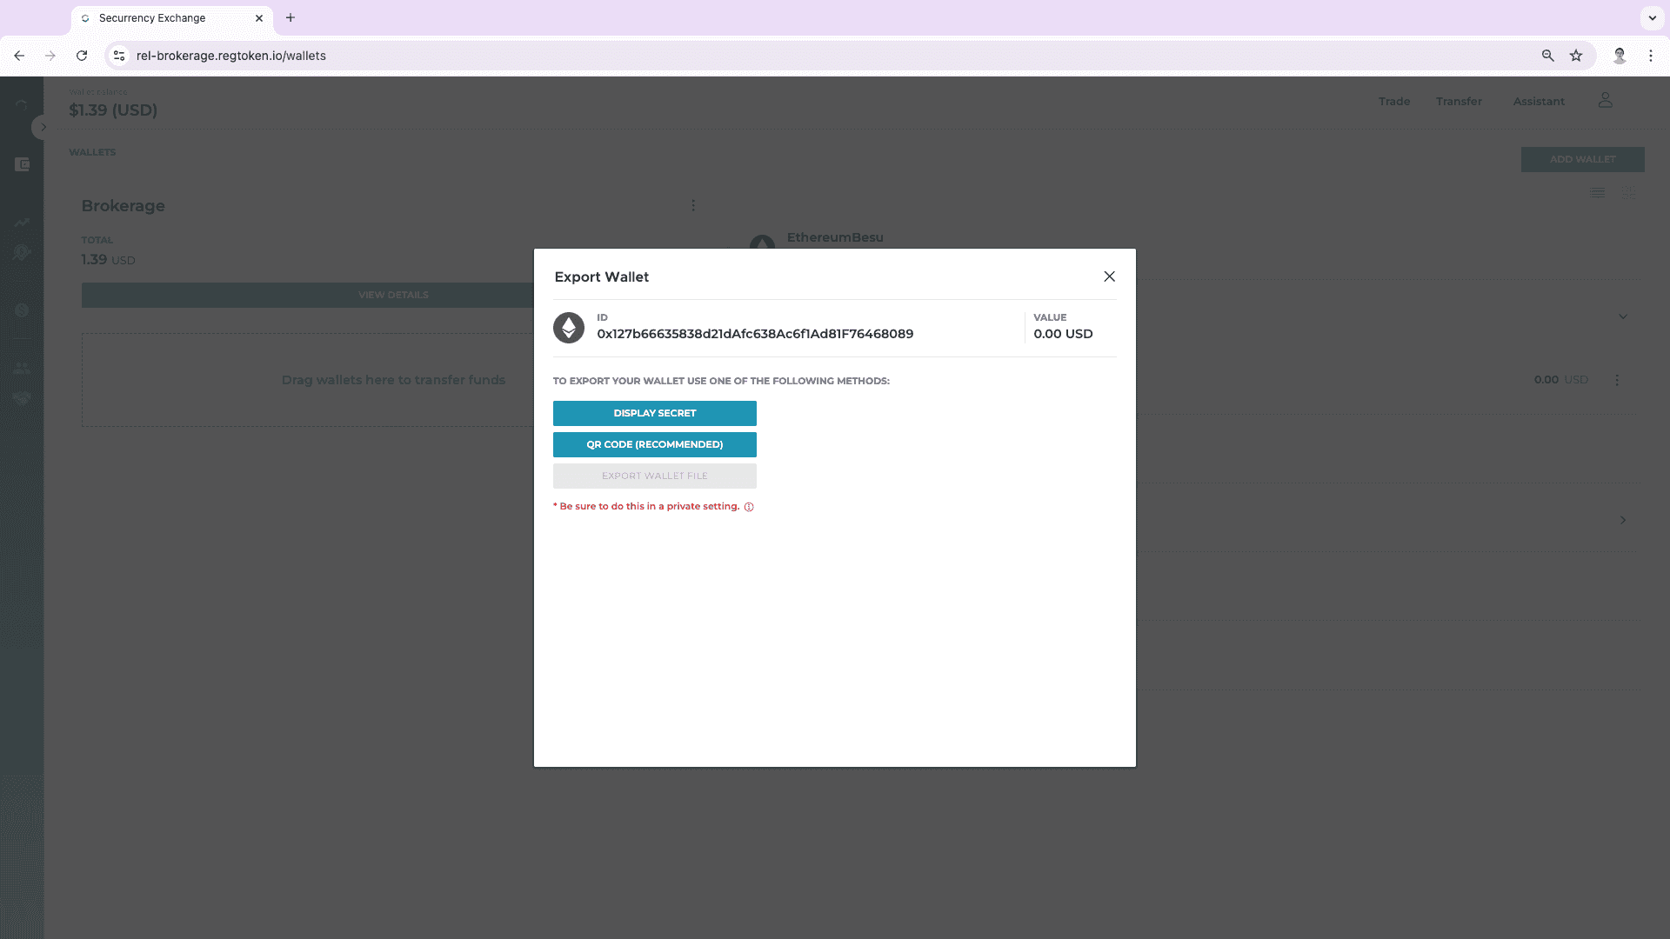
Task: Click the Add Wallet button
Action: click(1582, 159)
